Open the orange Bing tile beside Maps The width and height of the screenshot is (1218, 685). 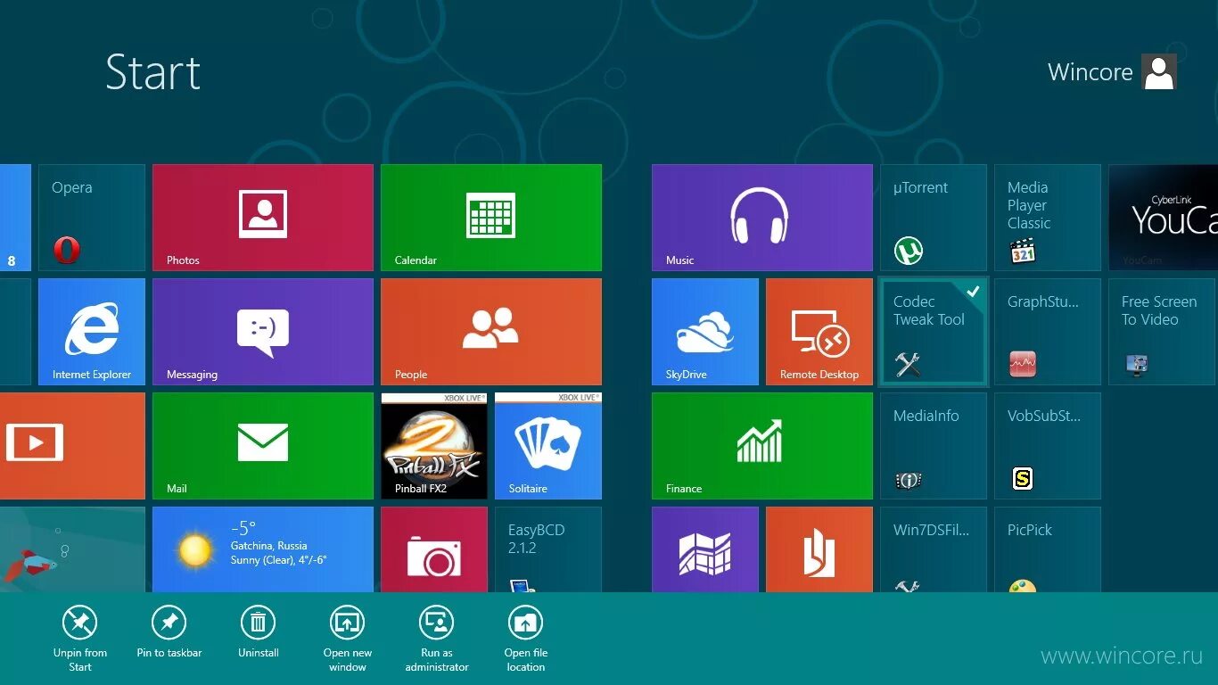pyautogui.click(x=819, y=549)
